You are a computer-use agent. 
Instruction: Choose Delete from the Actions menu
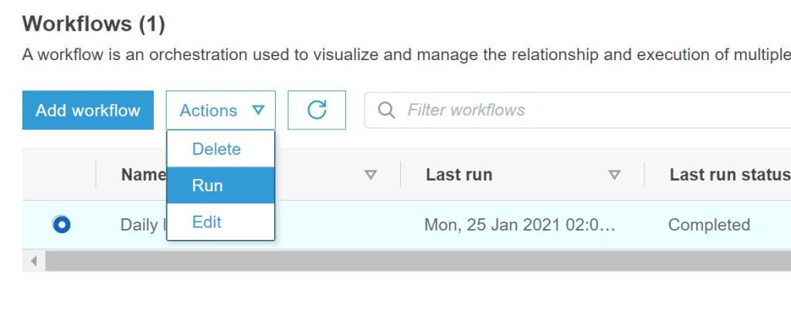click(x=216, y=149)
